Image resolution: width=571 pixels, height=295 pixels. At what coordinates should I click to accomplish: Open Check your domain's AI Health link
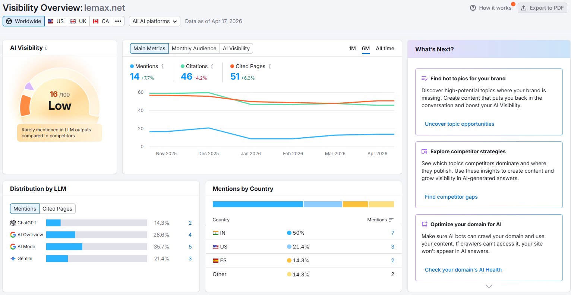tap(463, 270)
